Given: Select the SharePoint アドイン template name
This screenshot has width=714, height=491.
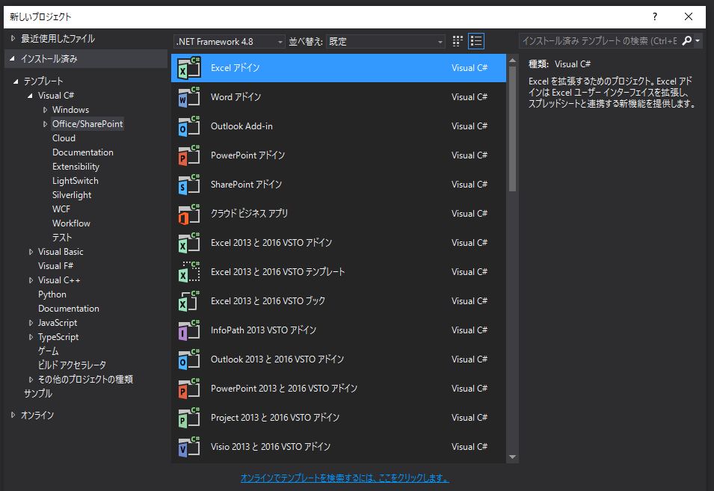Looking at the screenshot, I should tap(246, 185).
